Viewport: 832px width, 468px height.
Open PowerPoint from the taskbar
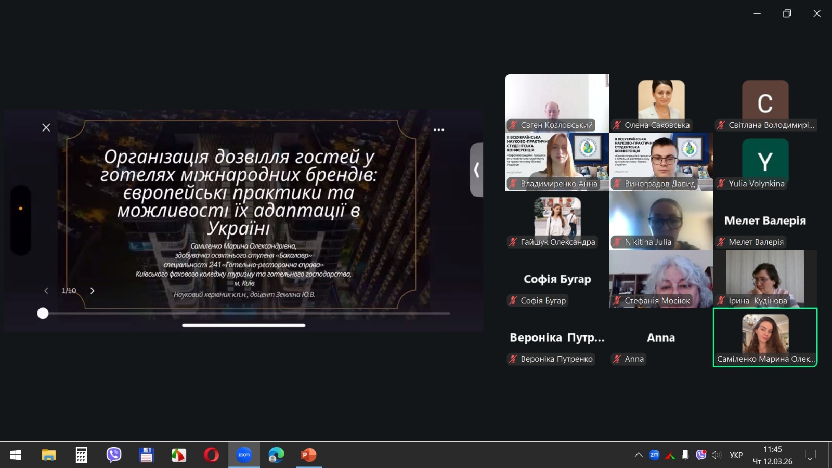click(309, 455)
